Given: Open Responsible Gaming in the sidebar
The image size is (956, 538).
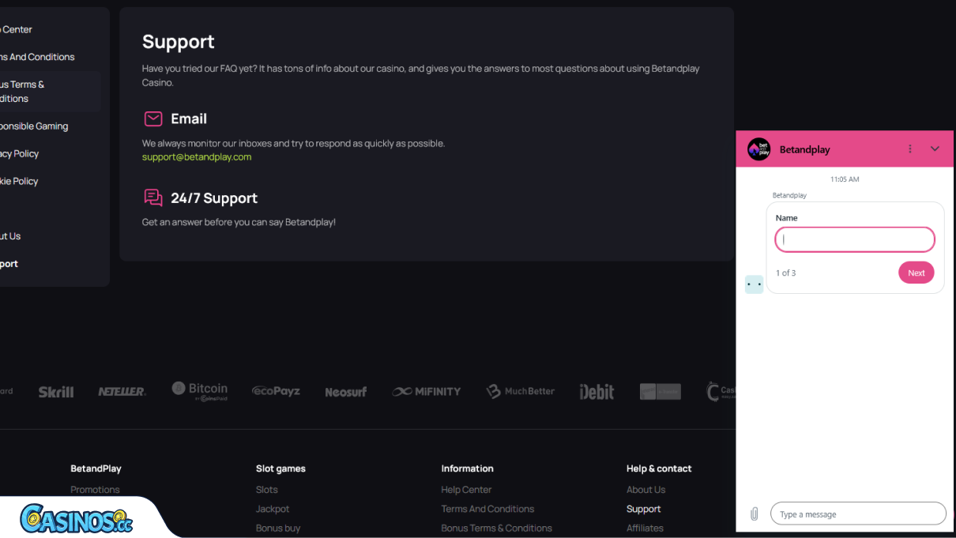Looking at the screenshot, I should [34, 126].
